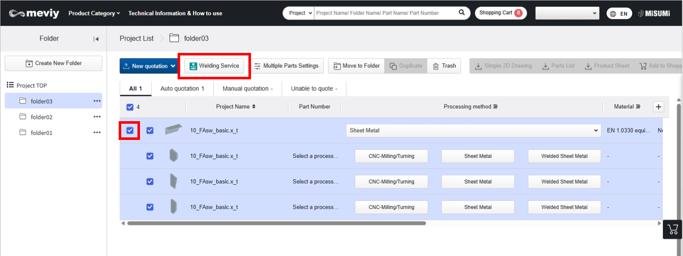Image resolution: width=683 pixels, height=256 pixels.
Task: Choose Welded Sheet Metal in second row
Action: click(564, 156)
